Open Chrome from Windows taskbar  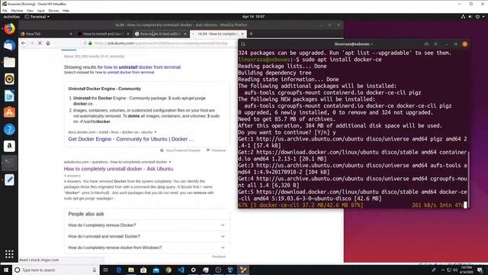(x=169, y=270)
